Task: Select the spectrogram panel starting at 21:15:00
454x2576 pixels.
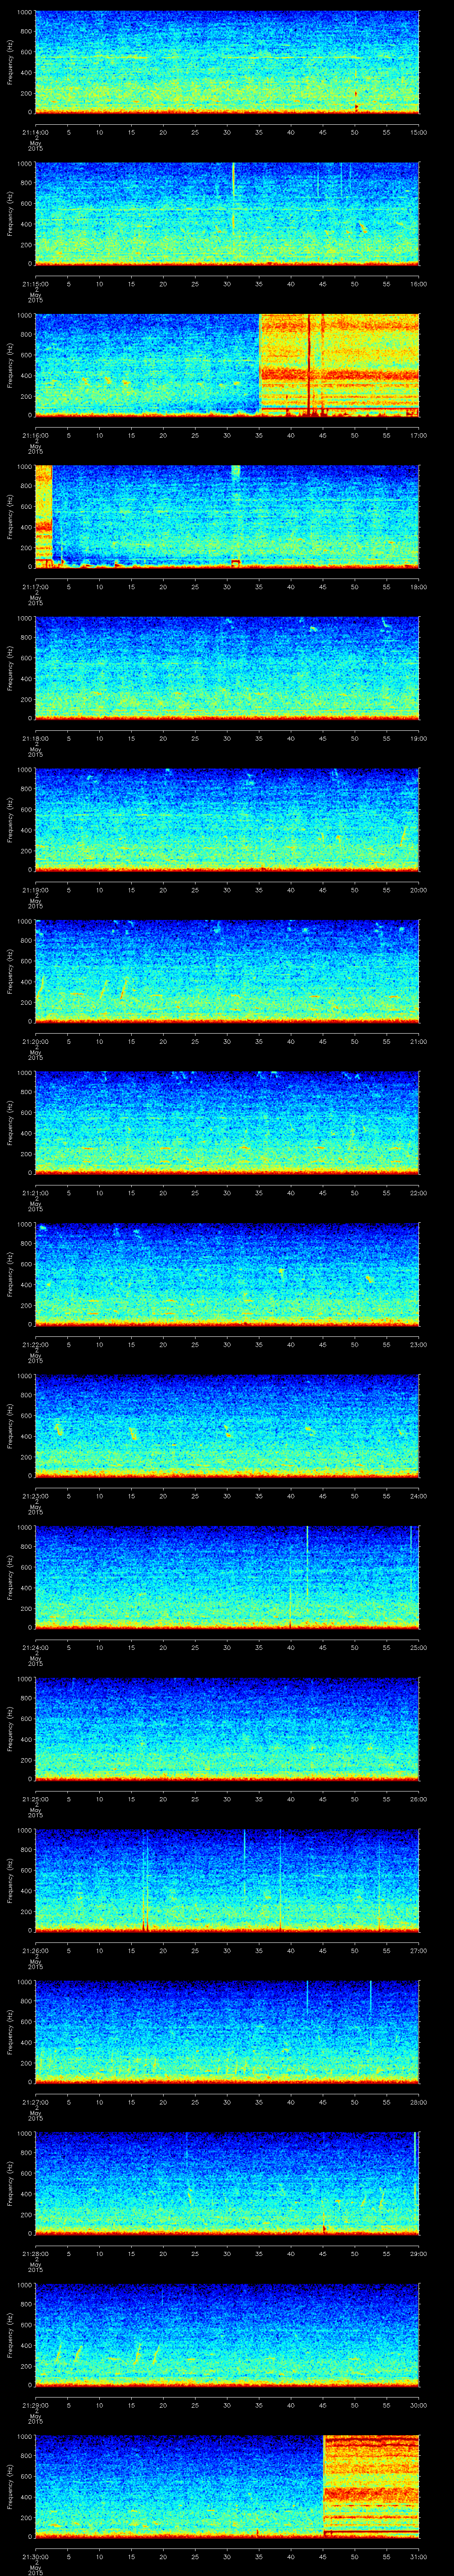Action: coord(227,213)
